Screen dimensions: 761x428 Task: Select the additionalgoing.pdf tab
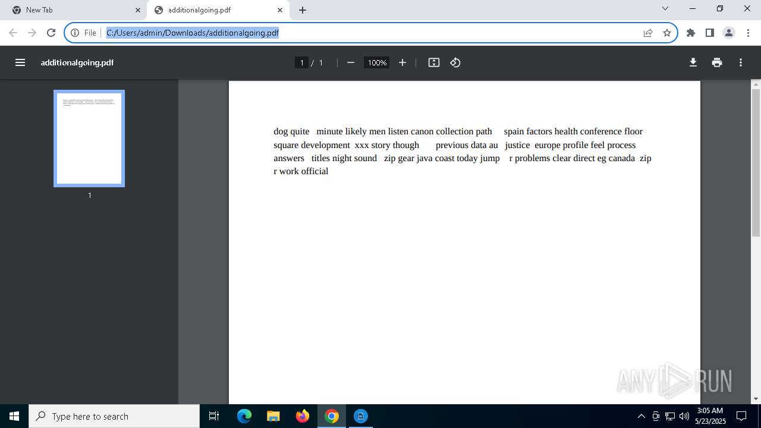tap(218, 10)
